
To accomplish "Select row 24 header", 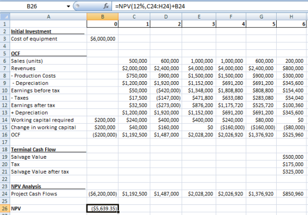I will tap(5, 194).
